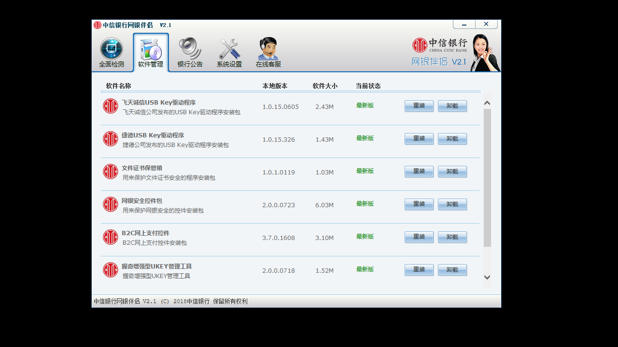
Task: Uninstall the 网银安全控件包
Action: [452, 204]
